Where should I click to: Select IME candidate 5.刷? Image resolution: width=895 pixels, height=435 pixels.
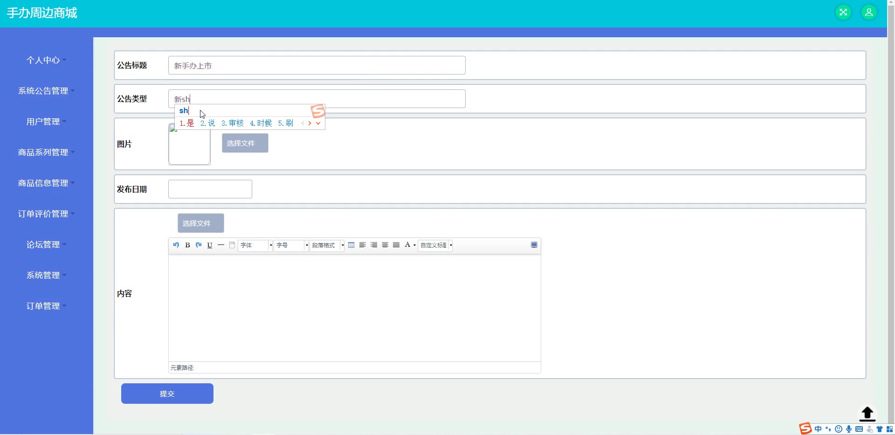[x=286, y=123]
